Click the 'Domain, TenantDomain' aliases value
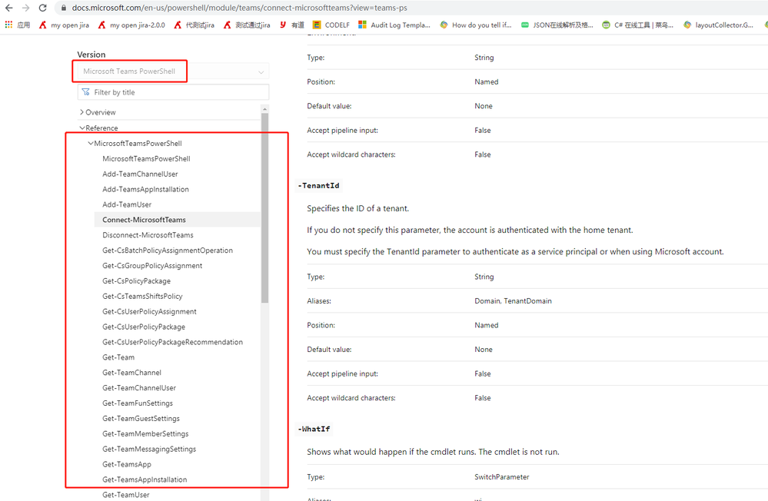Screen dimensions: 768x501 (x=513, y=300)
